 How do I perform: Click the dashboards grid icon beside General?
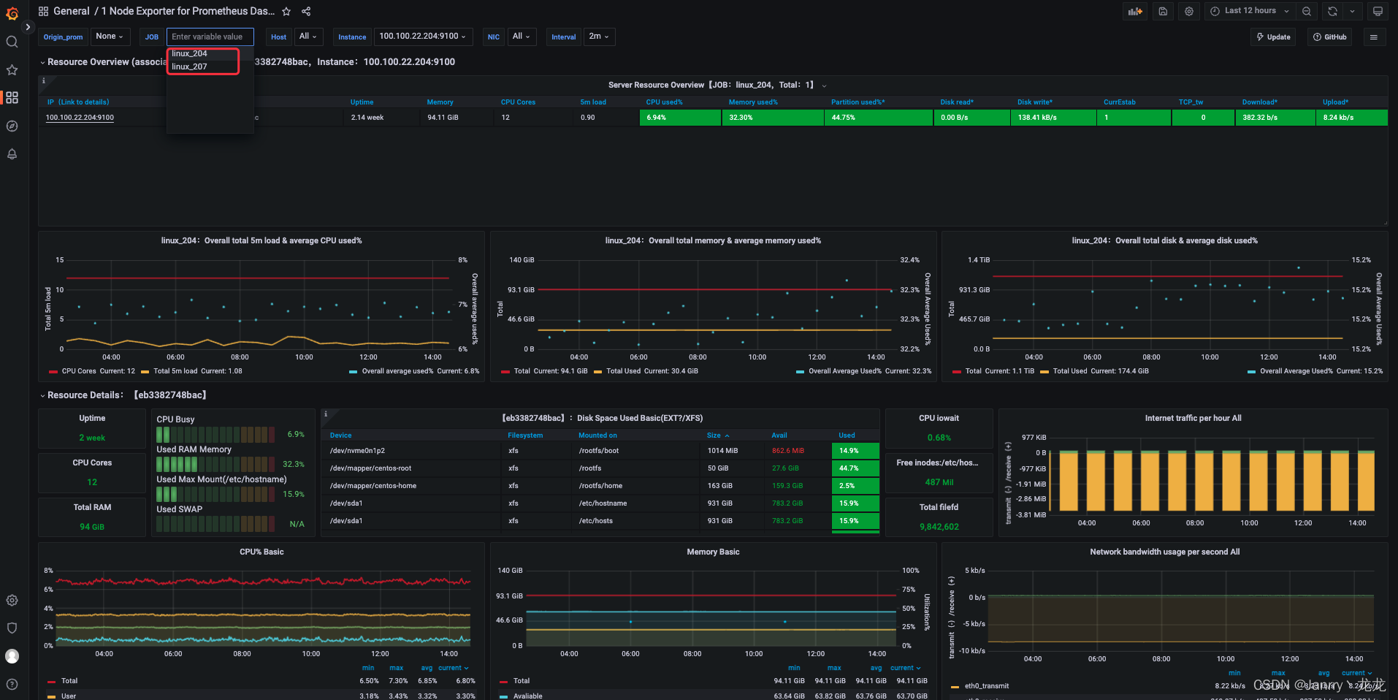click(43, 11)
